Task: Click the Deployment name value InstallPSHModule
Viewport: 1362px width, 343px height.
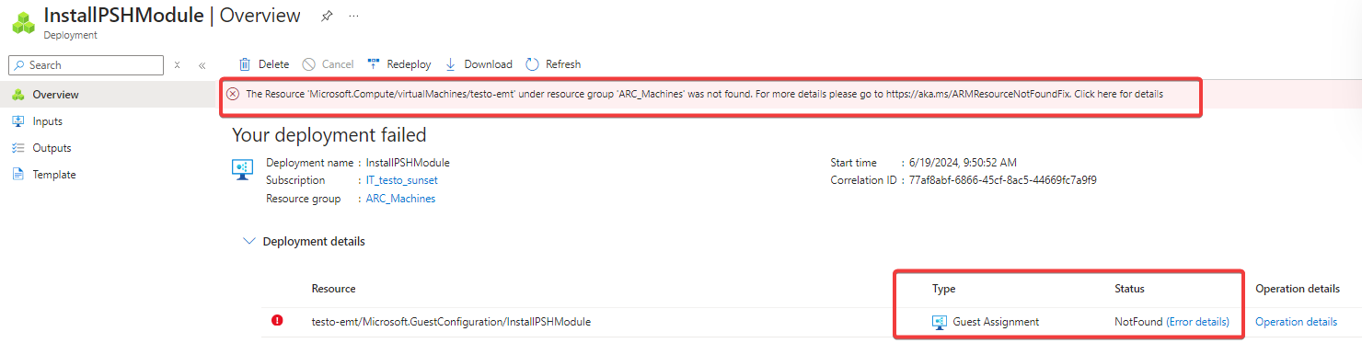Action: (408, 163)
